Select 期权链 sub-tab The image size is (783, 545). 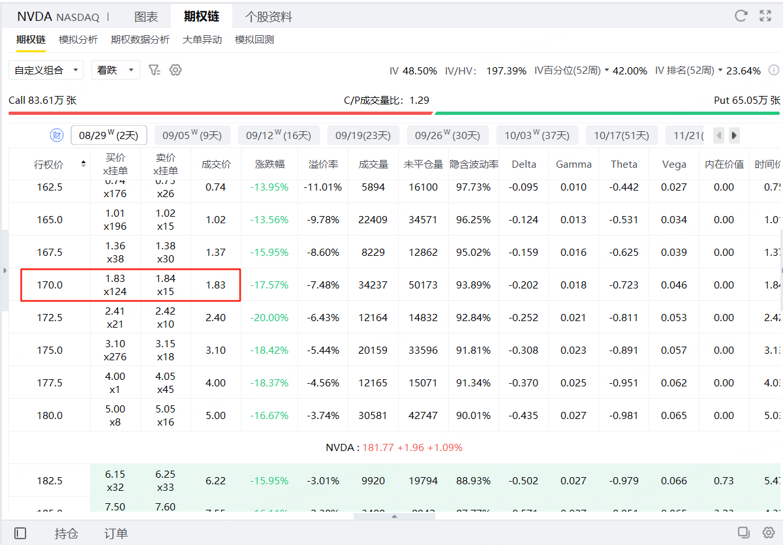pyautogui.click(x=31, y=40)
